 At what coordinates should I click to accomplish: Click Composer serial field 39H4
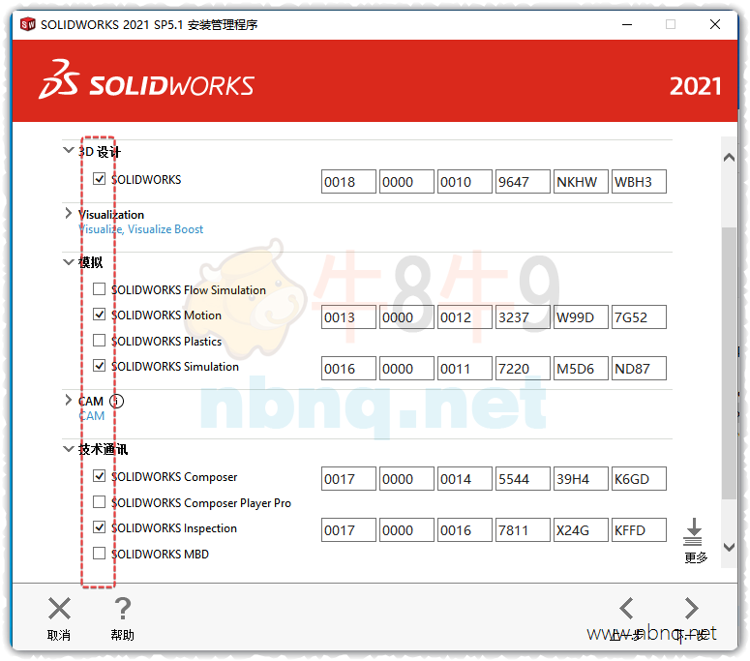(582, 479)
